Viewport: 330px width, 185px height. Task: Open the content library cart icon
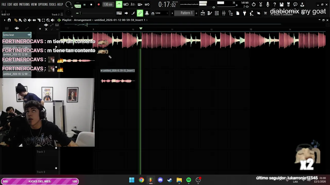click(x=265, y=13)
